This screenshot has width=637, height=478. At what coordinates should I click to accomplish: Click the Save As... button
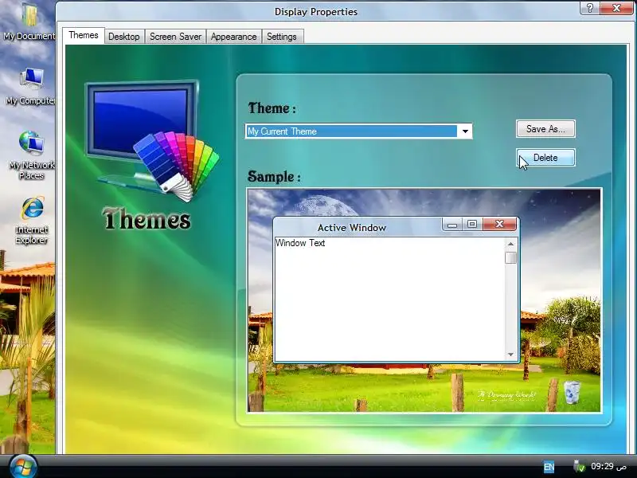tap(545, 129)
